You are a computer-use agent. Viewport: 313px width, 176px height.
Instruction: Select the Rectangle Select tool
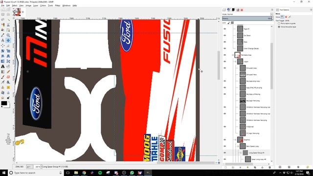[x=3, y=14]
